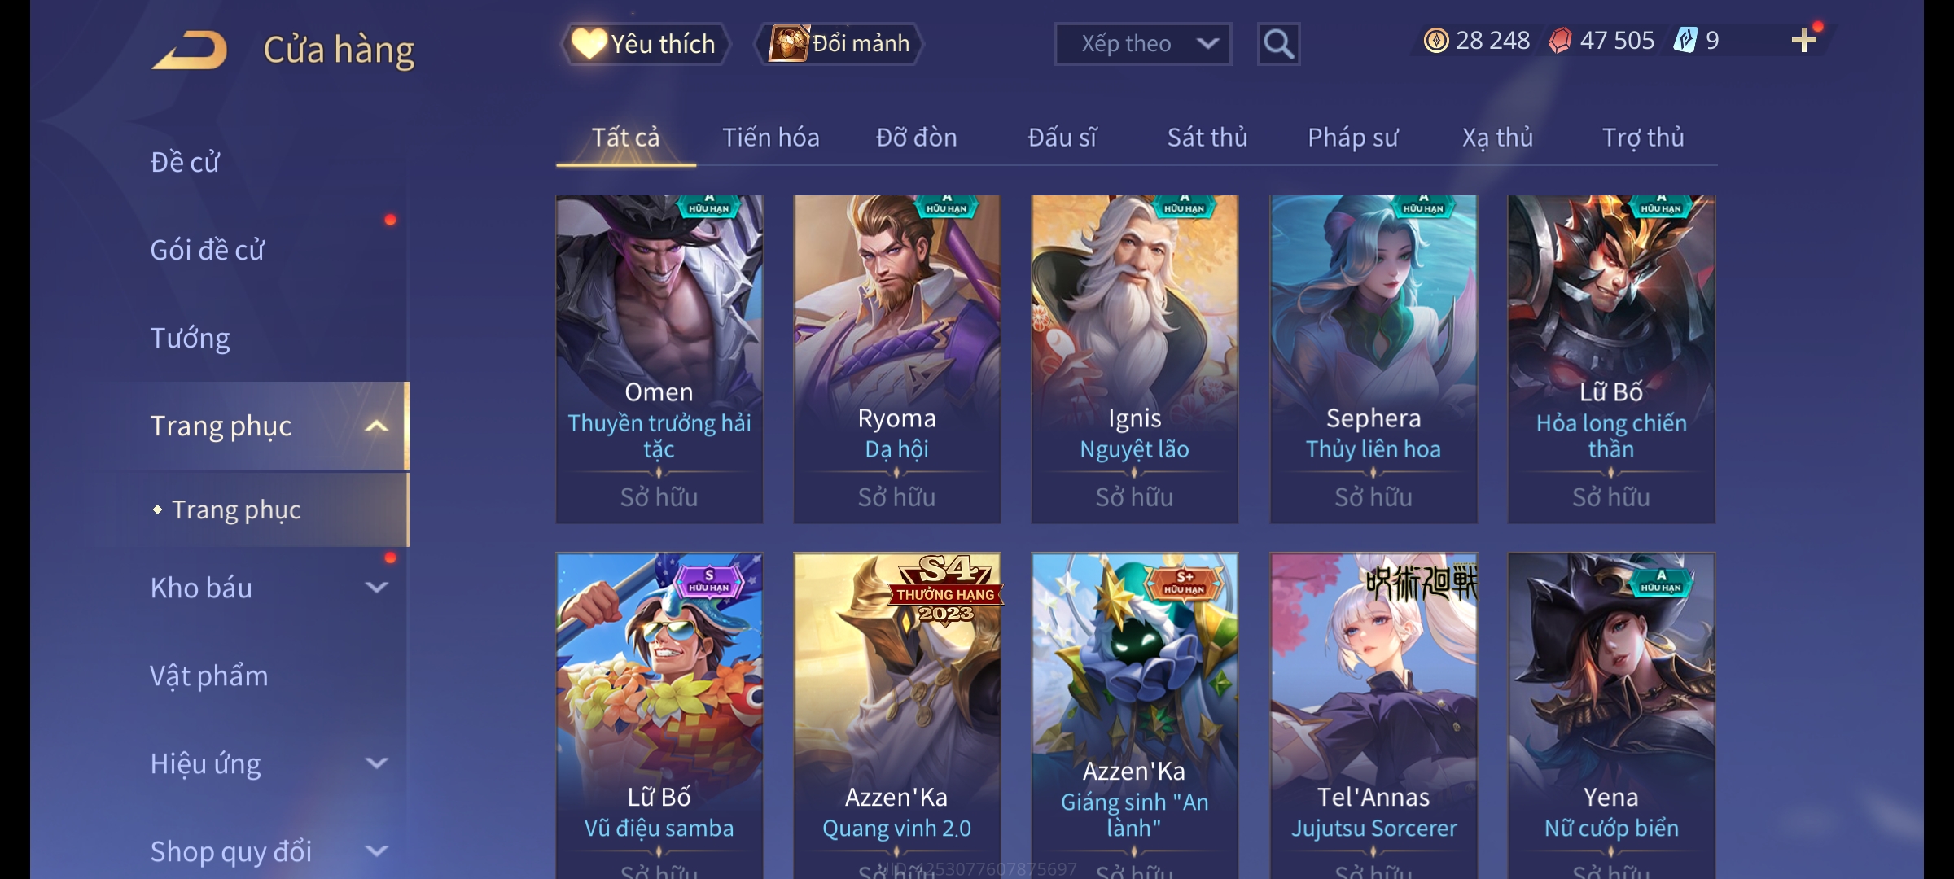Switch to the Pháp sư tab
The height and width of the screenshot is (879, 1954).
(1352, 138)
